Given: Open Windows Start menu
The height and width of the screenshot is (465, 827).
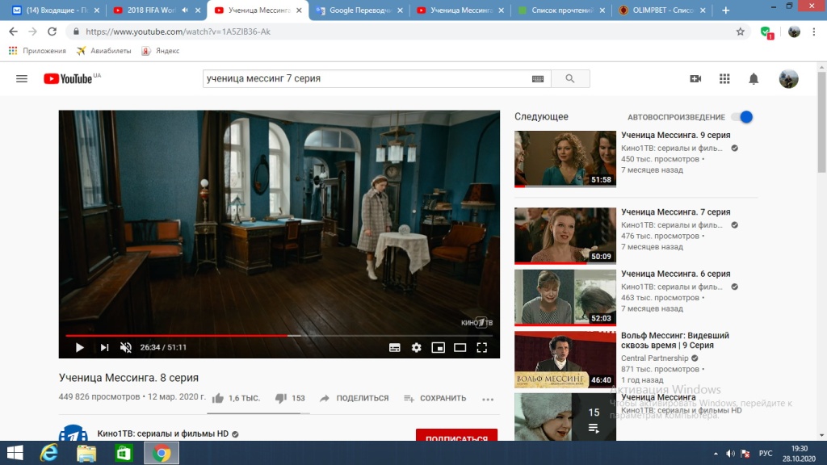Looking at the screenshot, I should point(15,453).
